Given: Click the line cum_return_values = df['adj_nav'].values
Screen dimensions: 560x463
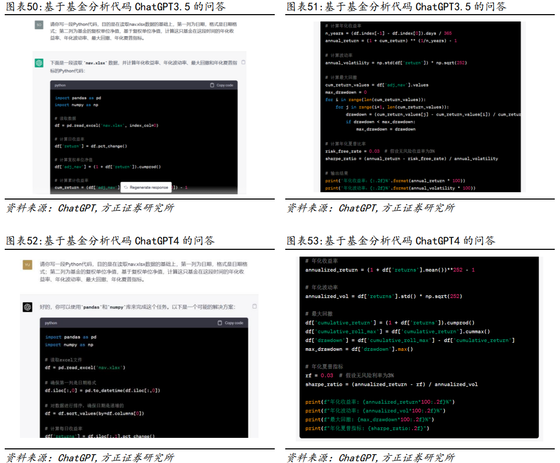Looking at the screenshot, I should click(x=377, y=85).
